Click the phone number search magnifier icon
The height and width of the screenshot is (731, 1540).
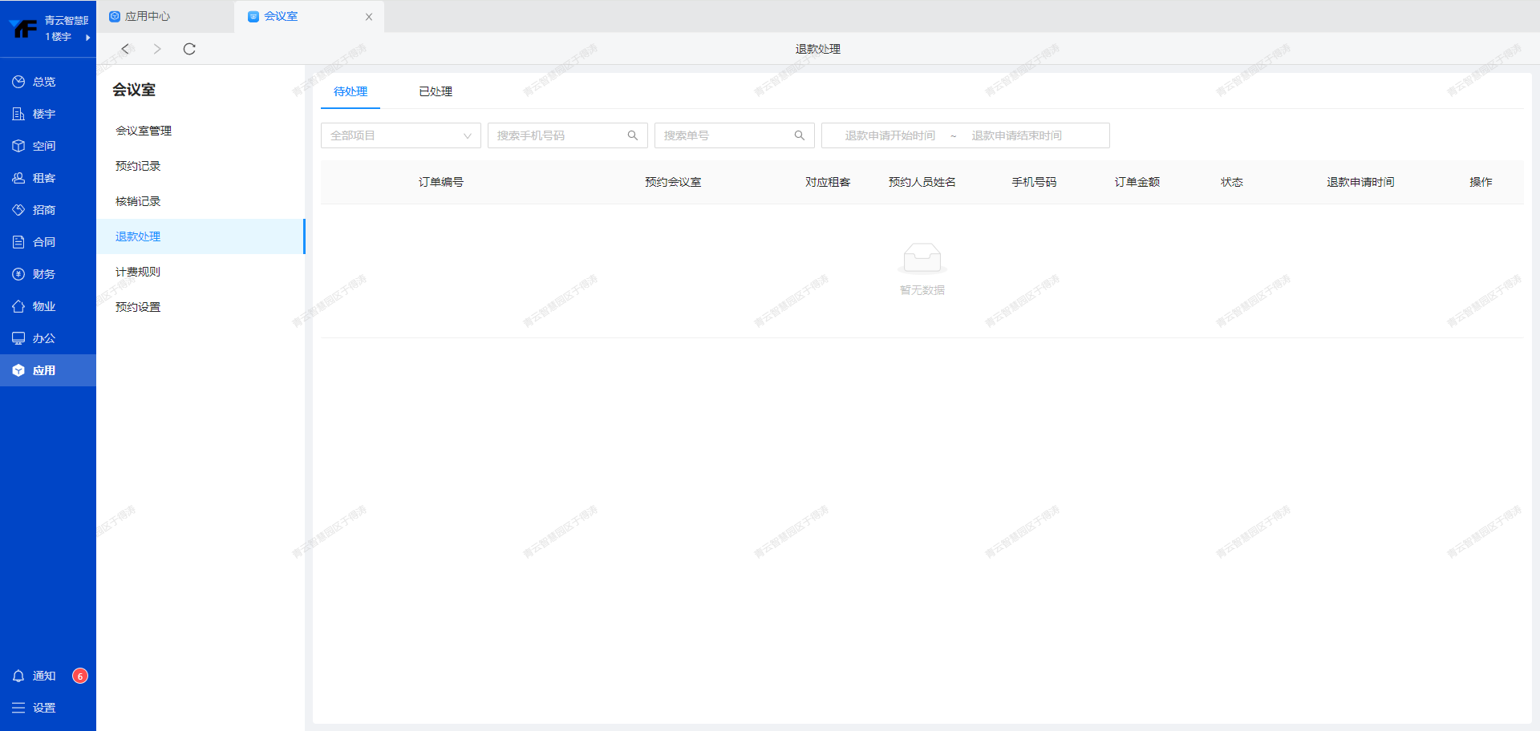[633, 135]
